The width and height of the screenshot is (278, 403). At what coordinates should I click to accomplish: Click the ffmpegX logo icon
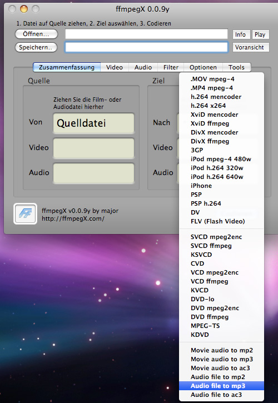click(x=25, y=213)
